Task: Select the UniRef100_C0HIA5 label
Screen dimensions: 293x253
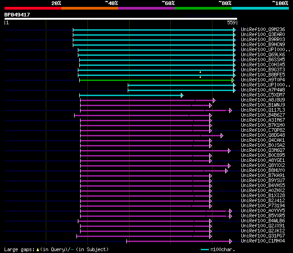Action: [263, 65]
